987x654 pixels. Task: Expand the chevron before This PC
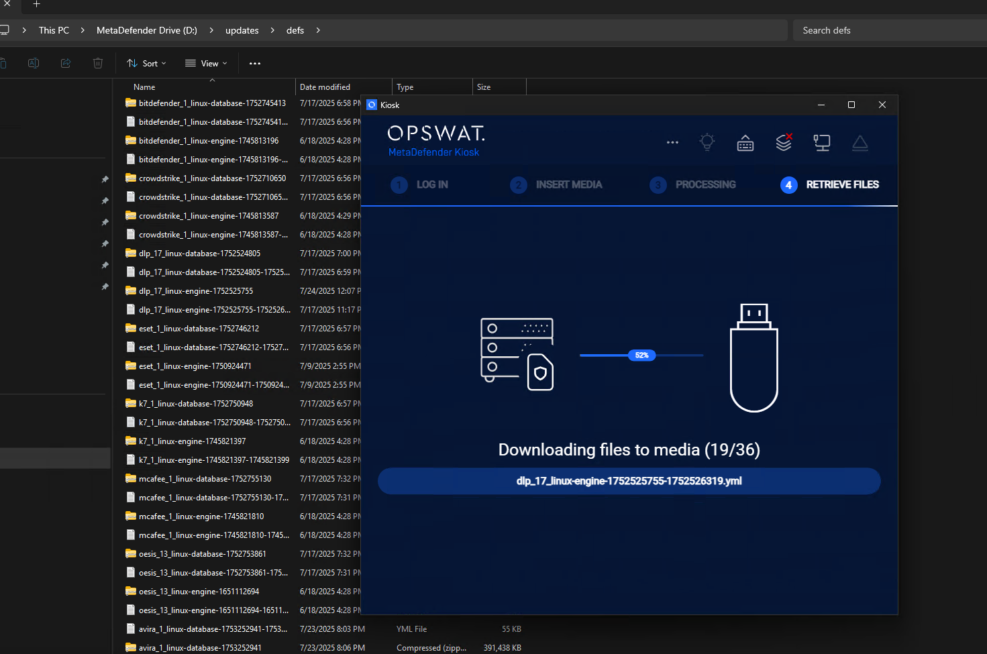pos(24,30)
